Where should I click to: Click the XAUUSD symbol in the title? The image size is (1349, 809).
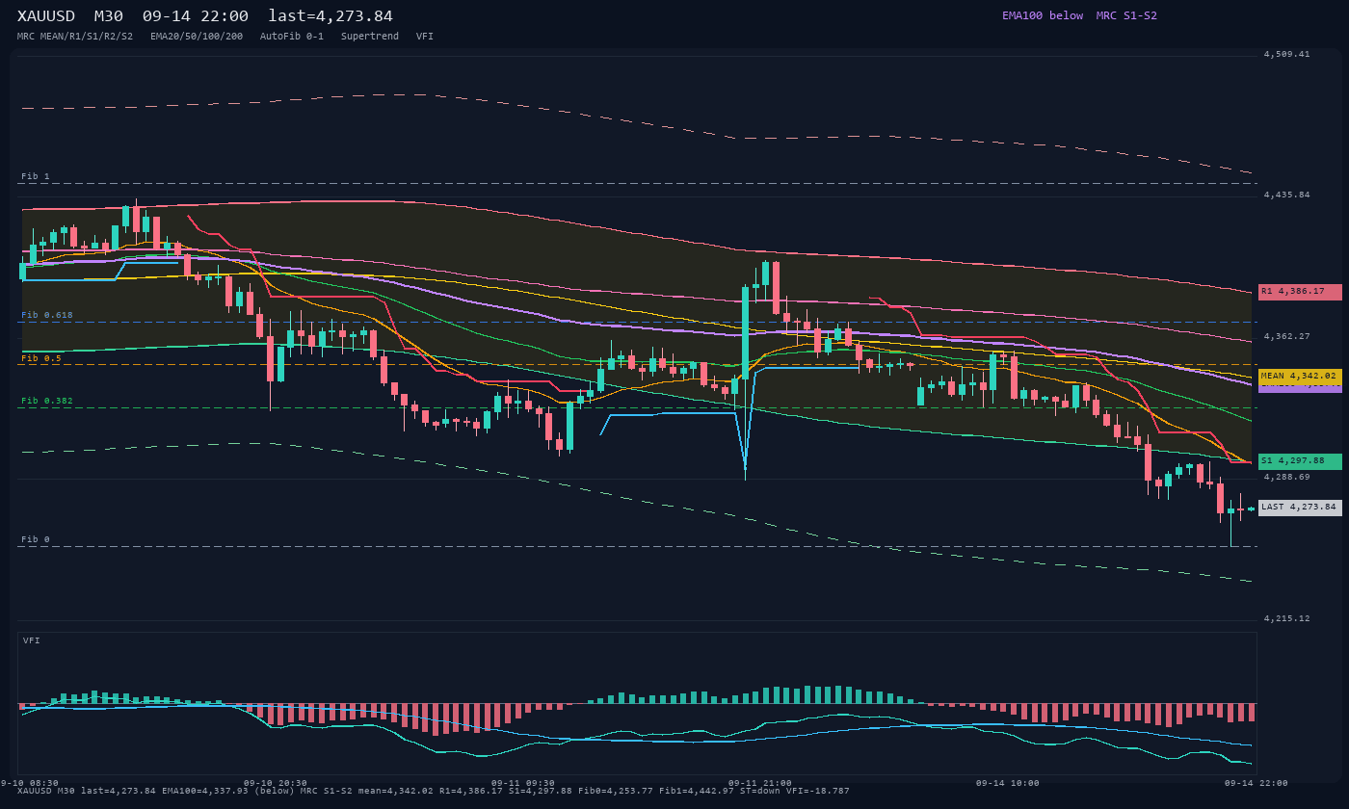coord(47,16)
